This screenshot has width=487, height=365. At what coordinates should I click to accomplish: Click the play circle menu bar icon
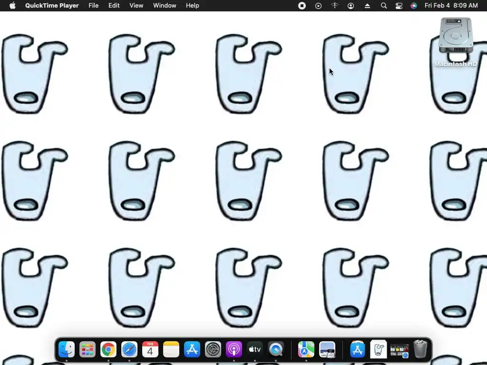318,6
